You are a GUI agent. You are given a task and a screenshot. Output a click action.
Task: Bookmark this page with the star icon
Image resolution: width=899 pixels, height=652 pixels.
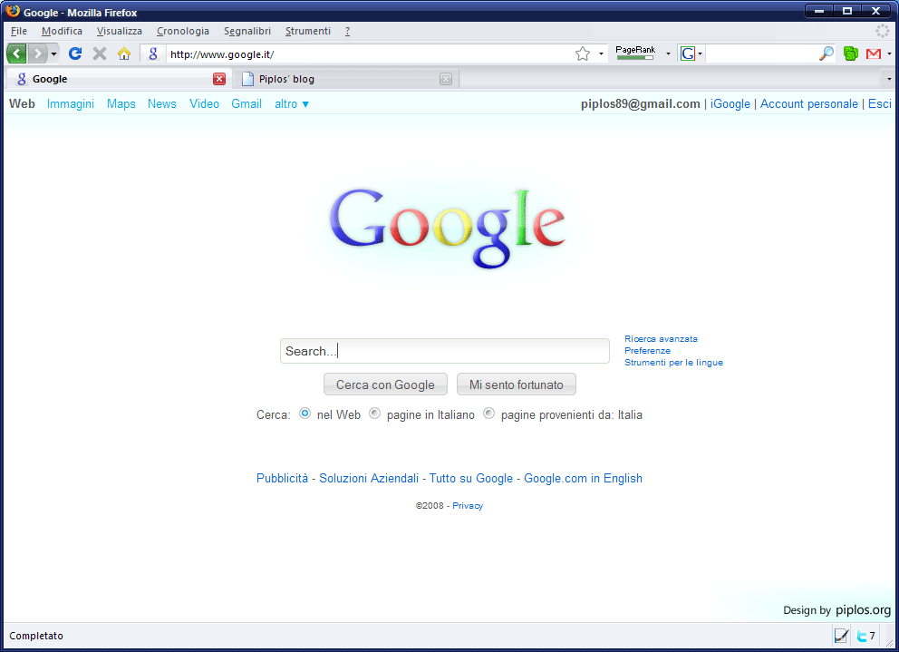[x=583, y=54]
